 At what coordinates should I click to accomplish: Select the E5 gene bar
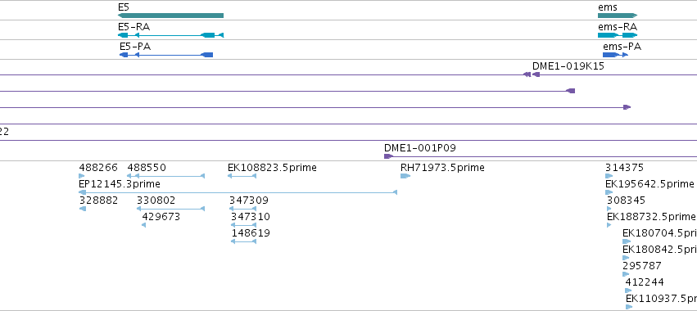(170, 16)
